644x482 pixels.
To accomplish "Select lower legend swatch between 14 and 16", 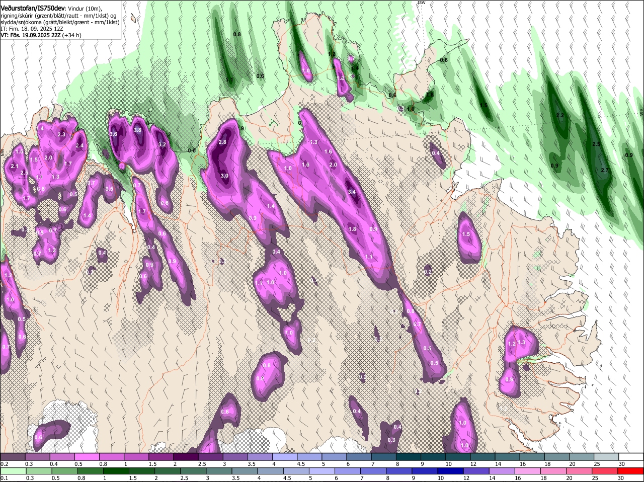I will (503, 470).
